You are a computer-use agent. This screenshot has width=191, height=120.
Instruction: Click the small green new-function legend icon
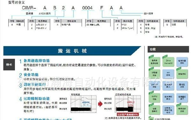[x=151, y=119]
